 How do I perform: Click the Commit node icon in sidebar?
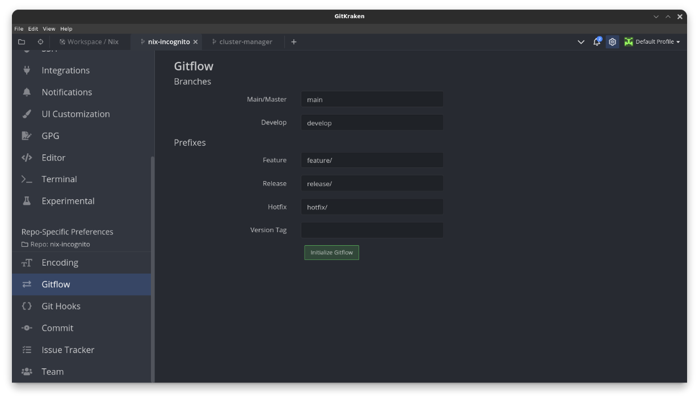coord(26,327)
